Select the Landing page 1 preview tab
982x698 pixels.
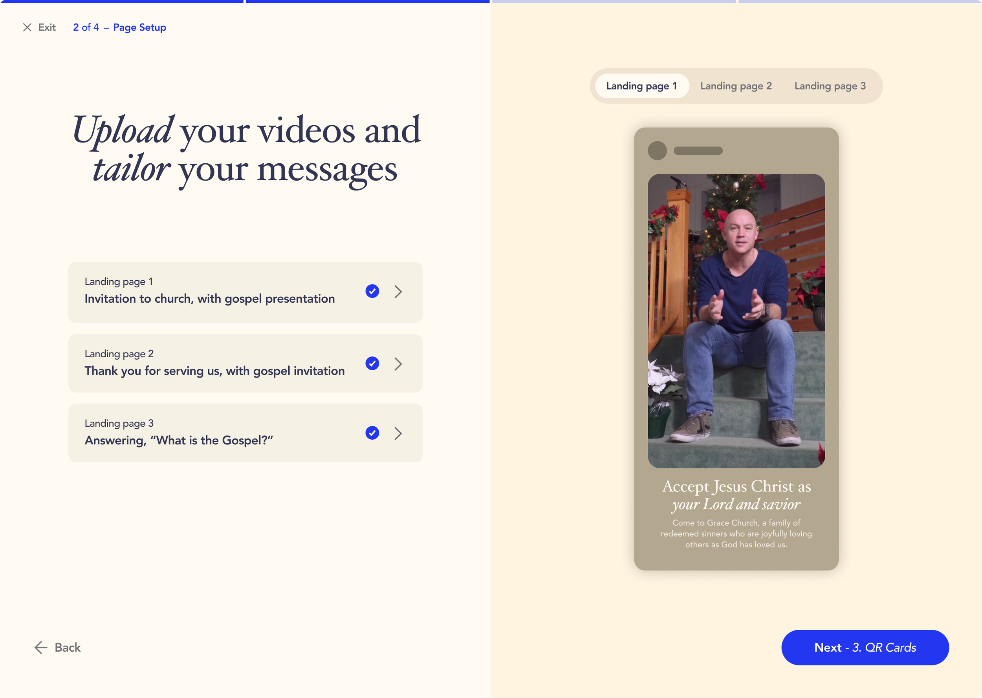[x=641, y=86]
